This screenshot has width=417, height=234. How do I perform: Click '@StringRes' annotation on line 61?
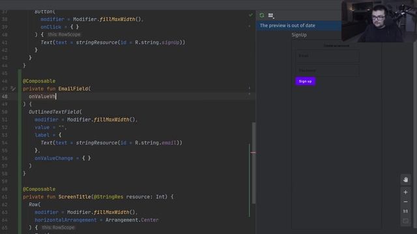108,196
